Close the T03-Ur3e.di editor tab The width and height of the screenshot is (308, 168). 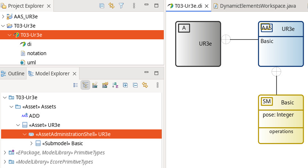[207, 6]
